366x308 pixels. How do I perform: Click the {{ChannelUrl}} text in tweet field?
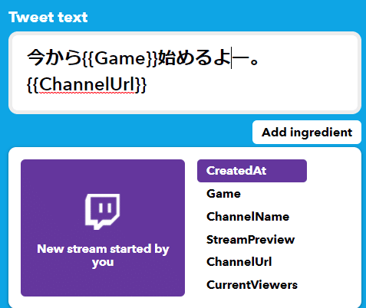pos(87,84)
